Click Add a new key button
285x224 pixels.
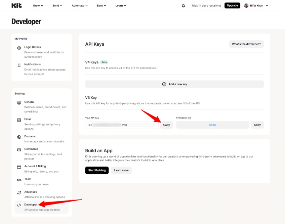(x=174, y=84)
